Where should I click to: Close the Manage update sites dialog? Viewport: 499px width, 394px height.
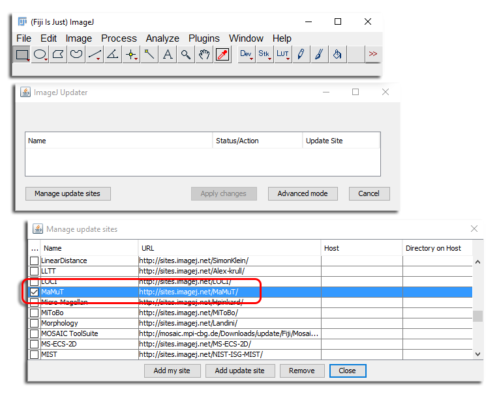[x=348, y=371]
